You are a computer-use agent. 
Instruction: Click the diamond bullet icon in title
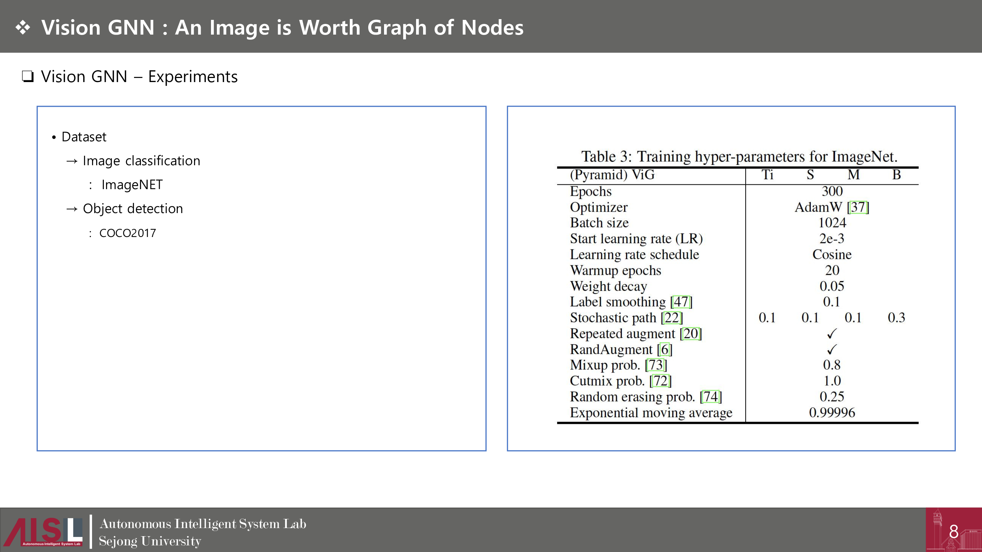(x=23, y=28)
